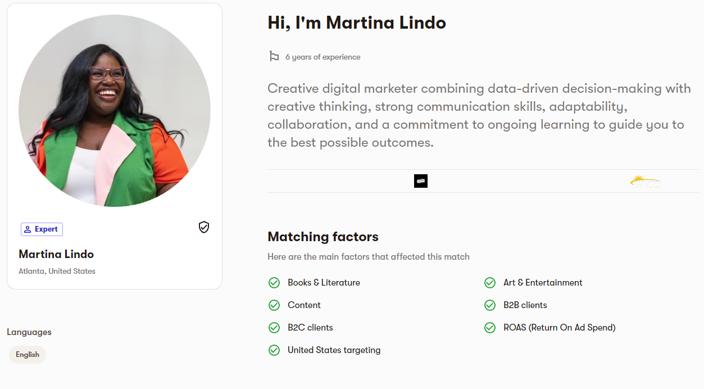Click the person icon in the Expert badge
The image size is (704, 389).
point(28,229)
